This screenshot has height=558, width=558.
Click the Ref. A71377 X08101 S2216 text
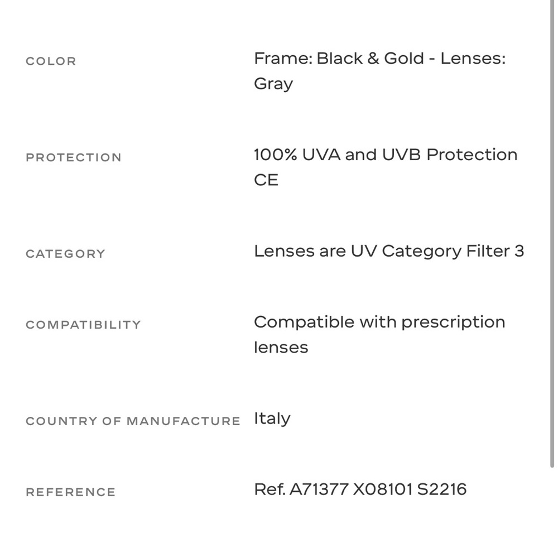pos(360,489)
